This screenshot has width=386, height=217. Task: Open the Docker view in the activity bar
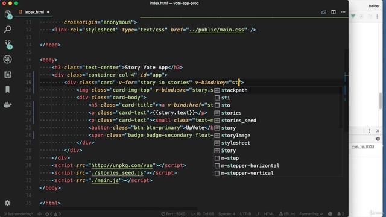coord(8,105)
